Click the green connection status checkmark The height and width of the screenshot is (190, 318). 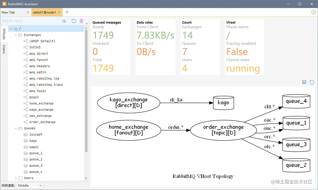tap(314, 12)
